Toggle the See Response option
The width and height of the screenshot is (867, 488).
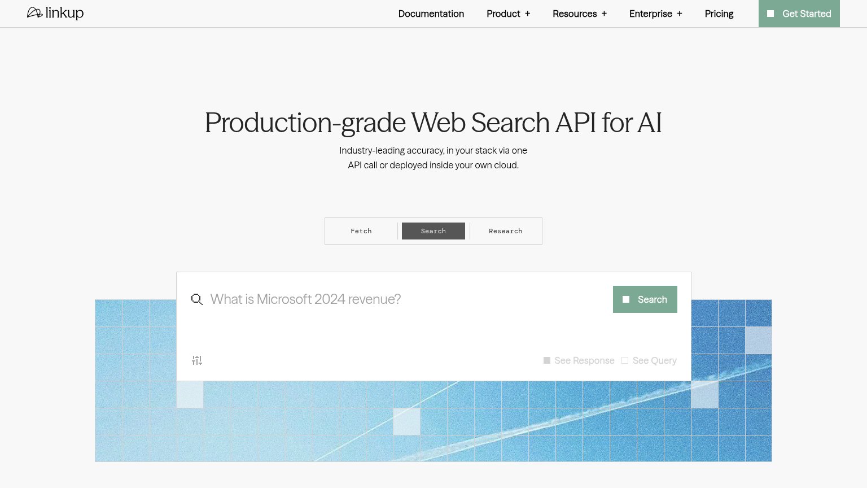point(579,360)
